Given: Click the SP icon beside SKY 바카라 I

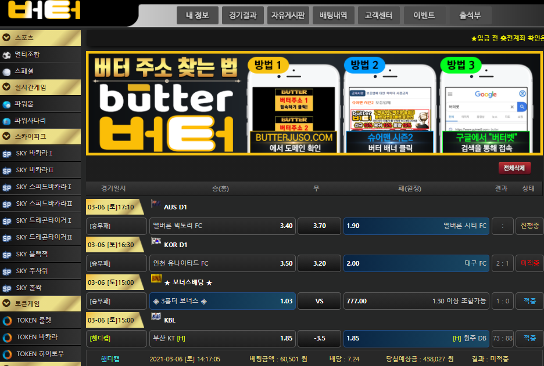Looking at the screenshot, I should pyautogui.click(x=7, y=154).
